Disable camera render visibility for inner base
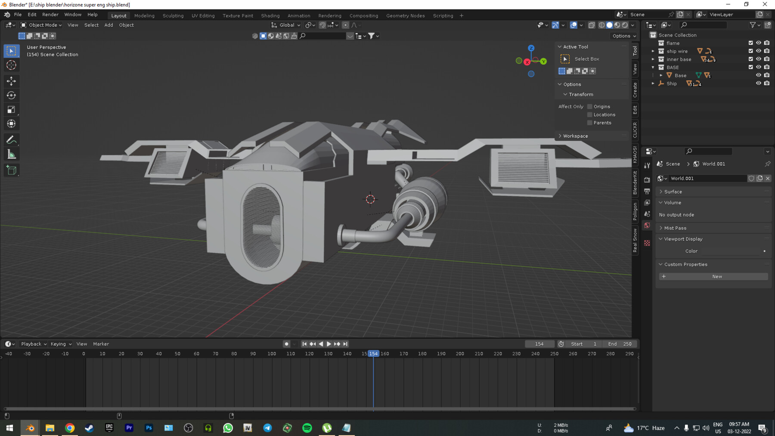The width and height of the screenshot is (775, 436). pos(767,59)
